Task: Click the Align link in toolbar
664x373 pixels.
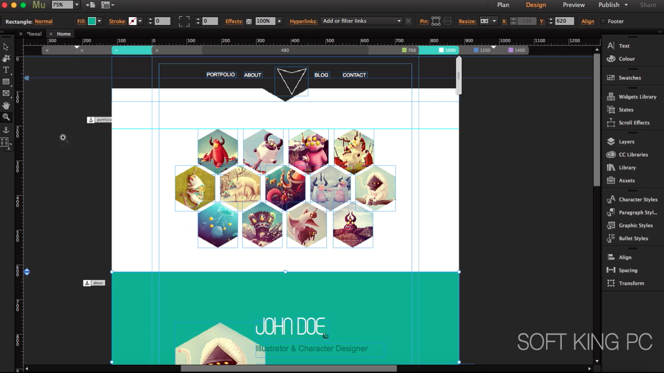Action: pos(588,21)
